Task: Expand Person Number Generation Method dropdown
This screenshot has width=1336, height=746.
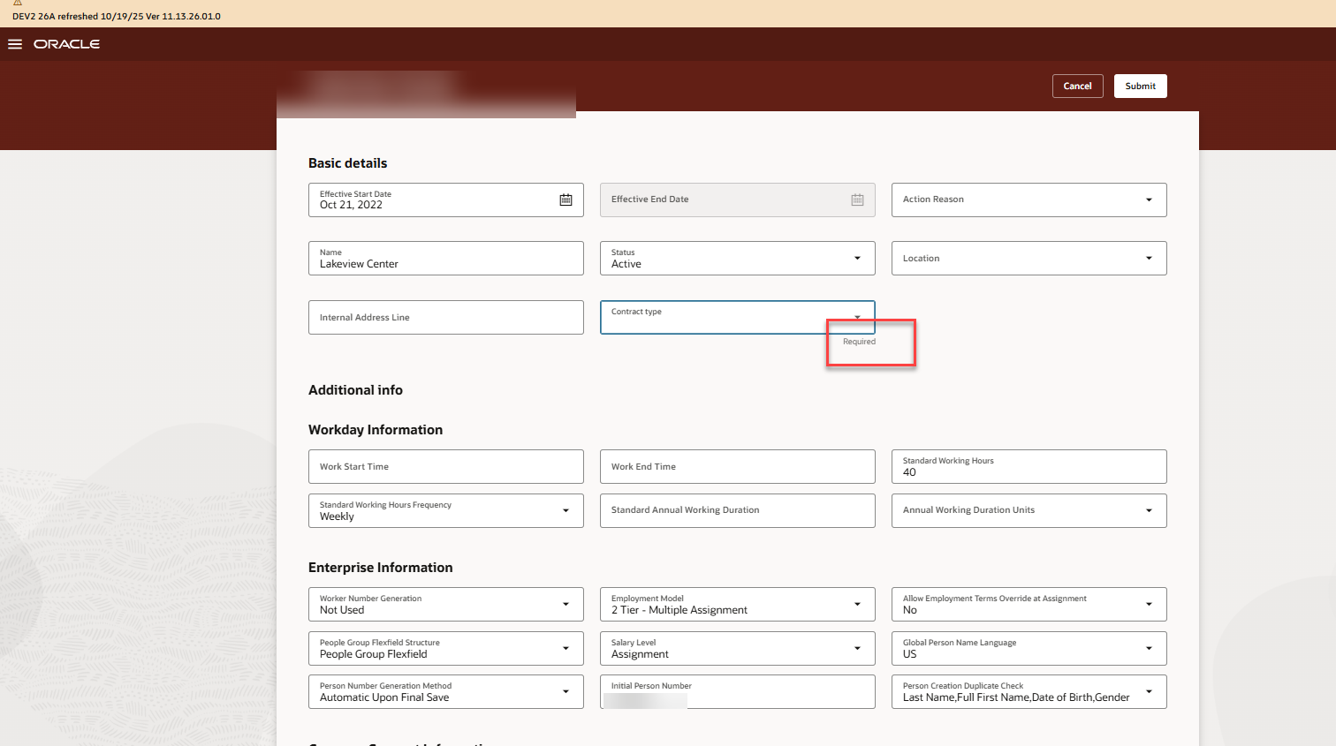Action: (566, 691)
